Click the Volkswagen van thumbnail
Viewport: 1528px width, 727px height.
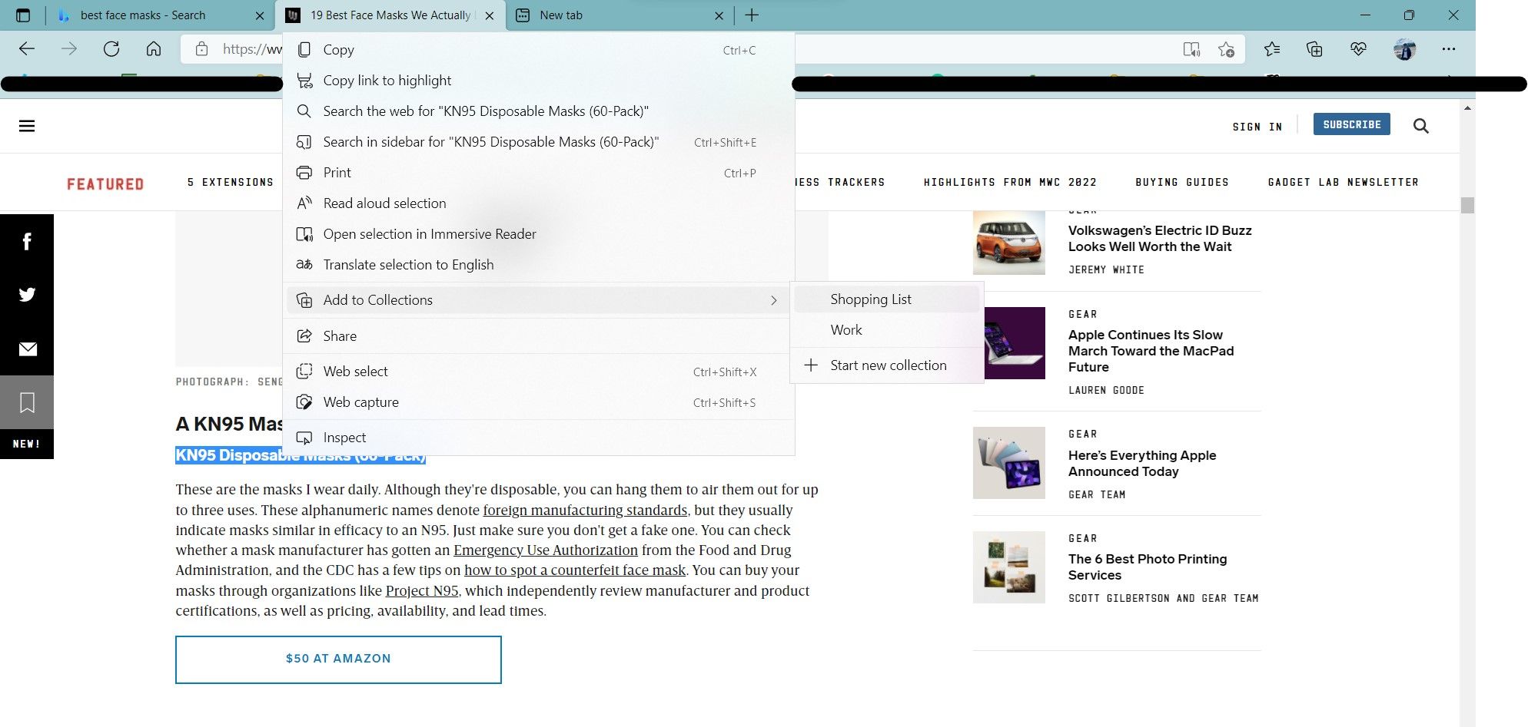pos(1009,243)
